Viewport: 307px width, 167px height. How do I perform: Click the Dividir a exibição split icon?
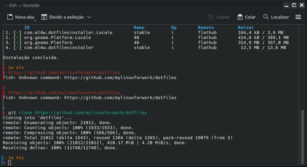pyautogui.click(x=44, y=17)
